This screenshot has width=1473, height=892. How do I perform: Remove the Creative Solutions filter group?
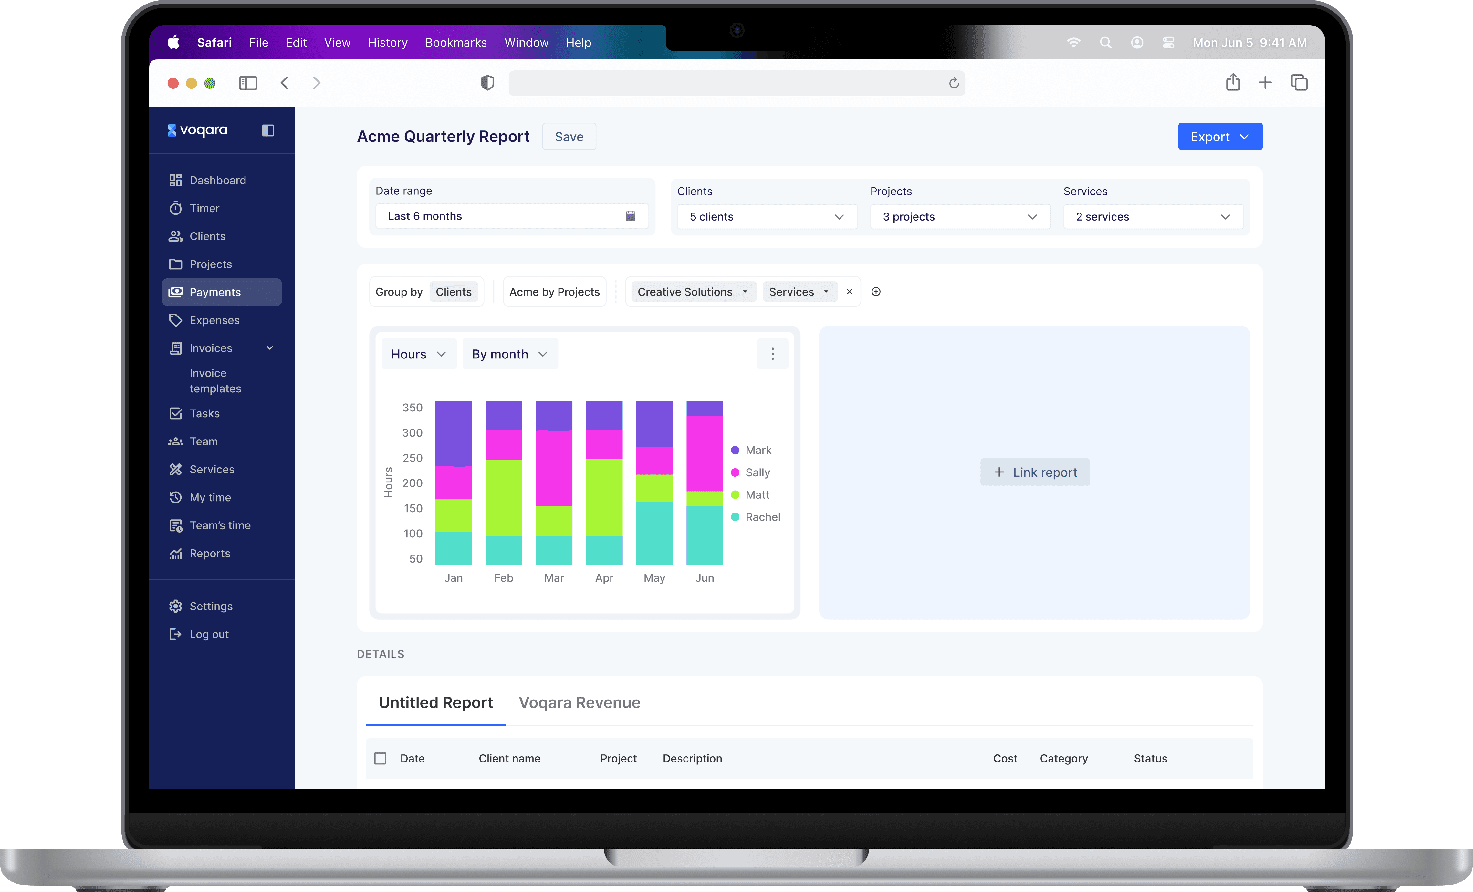point(849,292)
